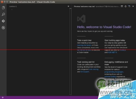The image size is (136, 99).
Task: Click the left editor's vertical scrollbar
Action: [70, 52]
